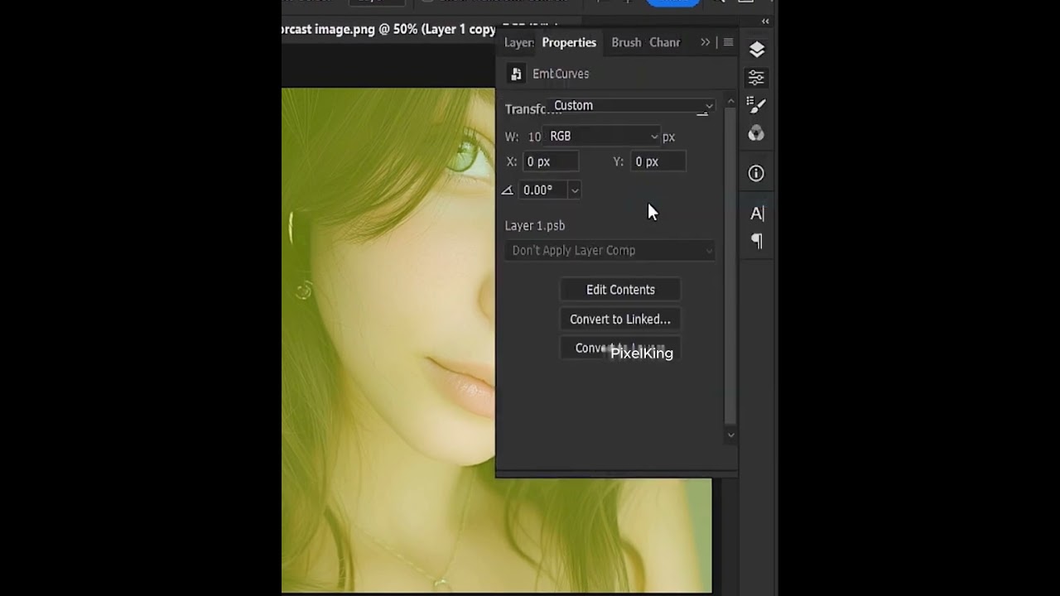Click the smart object icon beside Curves
The image size is (1060, 596).
coord(516,74)
